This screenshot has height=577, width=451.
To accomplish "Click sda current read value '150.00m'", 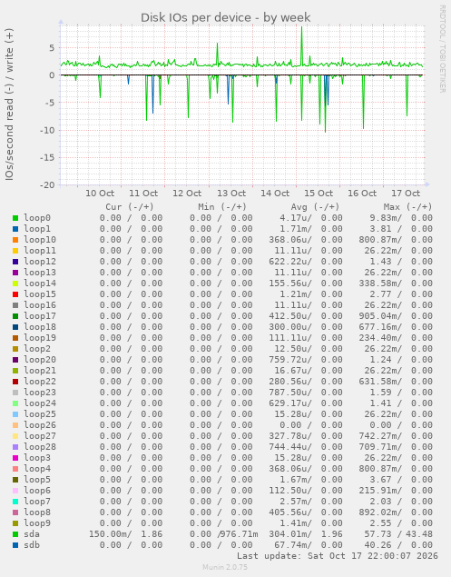I will click(x=110, y=534).
